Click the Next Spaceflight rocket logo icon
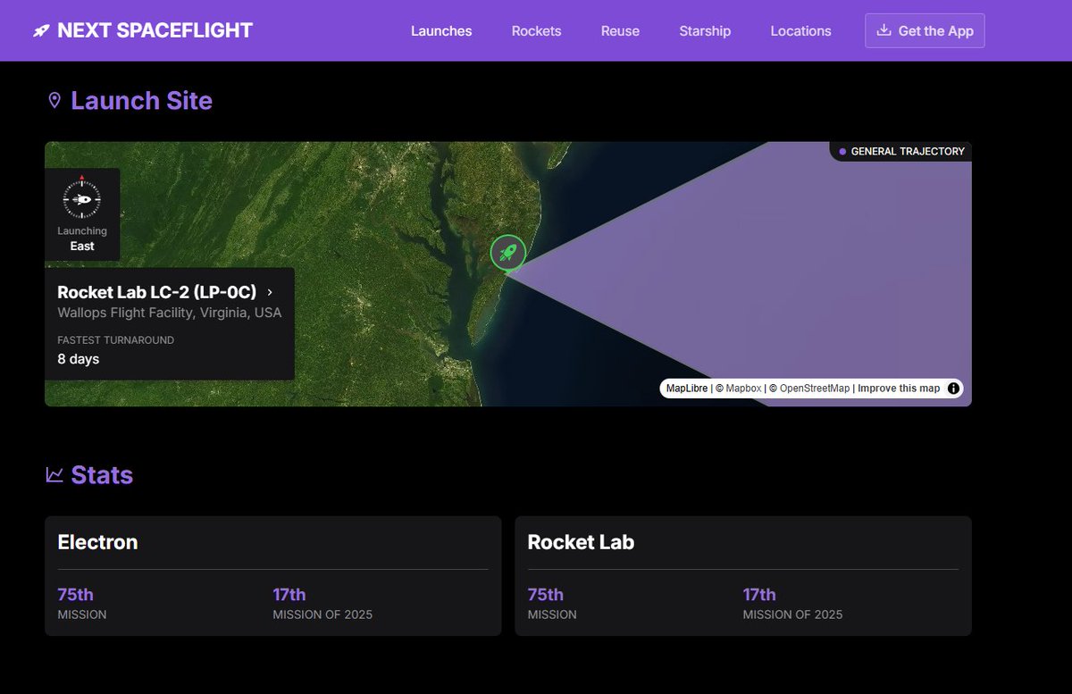This screenshot has height=694, width=1072. (x=41, y=30)
